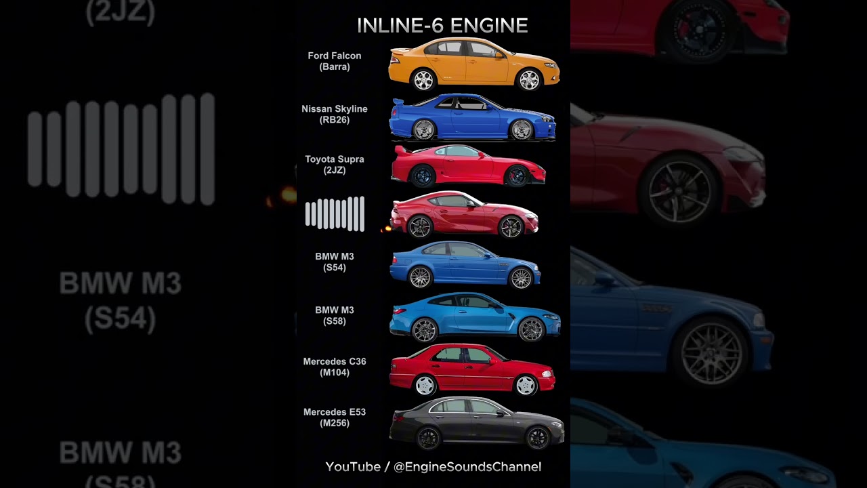Click the white sound wave bars icon

pyautogui.click(x=335, y=214)
